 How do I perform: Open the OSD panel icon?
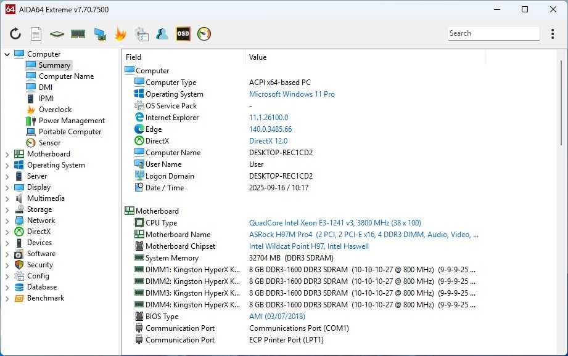(183, 34)
